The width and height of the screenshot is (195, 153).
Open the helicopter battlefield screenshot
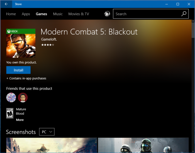52,145
